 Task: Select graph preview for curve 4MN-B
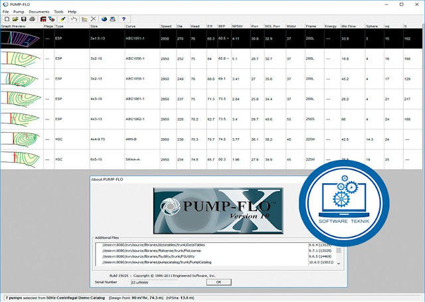pyautogui.click(x=21, y=139)
